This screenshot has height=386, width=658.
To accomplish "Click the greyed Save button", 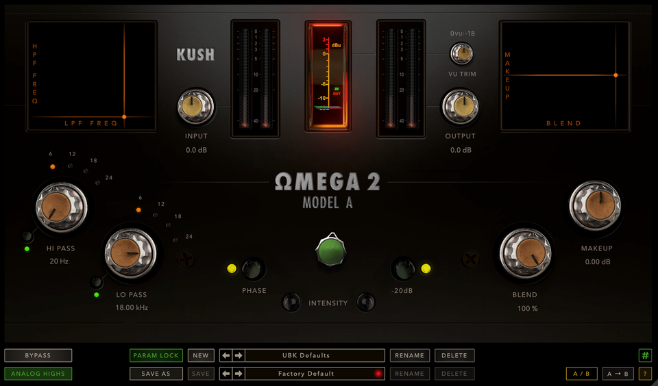I will [201, 374].
